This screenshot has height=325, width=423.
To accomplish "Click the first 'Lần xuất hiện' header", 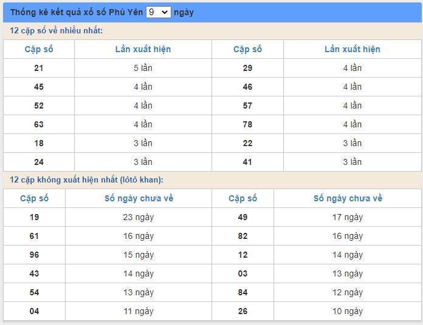I will 143,49.
